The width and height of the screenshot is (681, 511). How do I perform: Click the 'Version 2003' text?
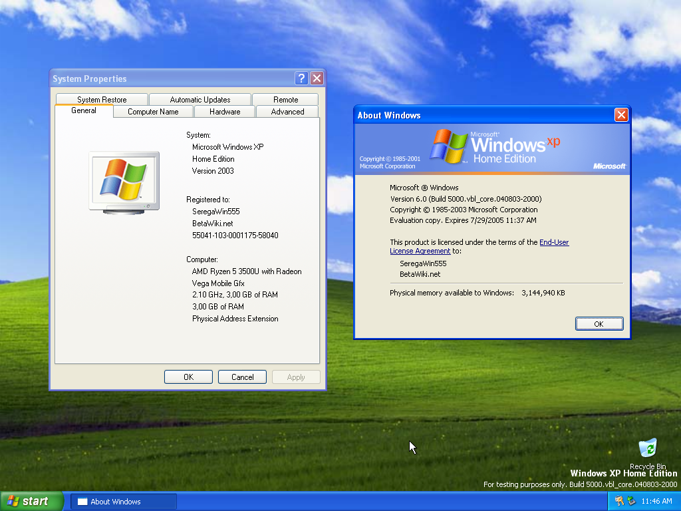[213, 171]
